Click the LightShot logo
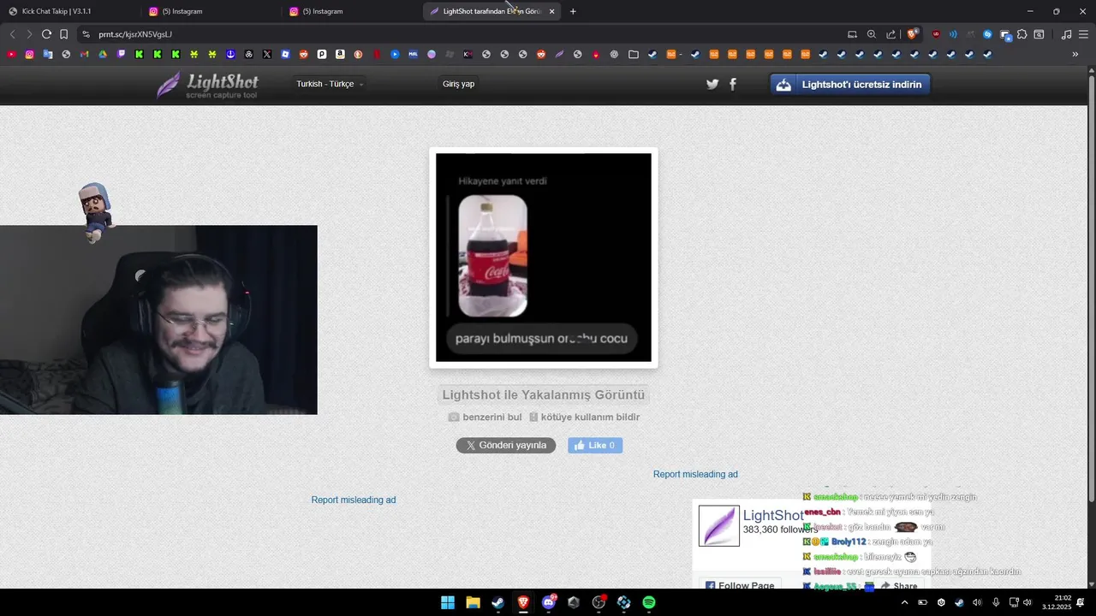 (x=207, y=85)
